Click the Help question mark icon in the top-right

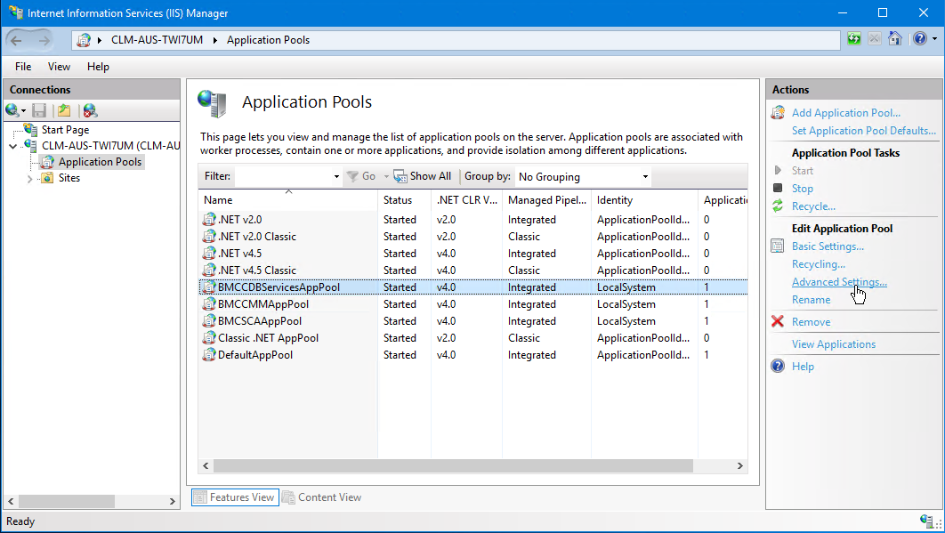pos(920,39)
